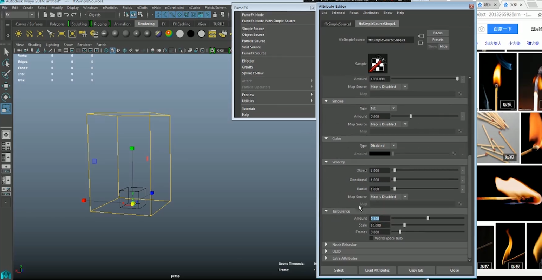542x280 pixels.
Task: Click the Open Scene folder icon
Action: coord(52,15)
